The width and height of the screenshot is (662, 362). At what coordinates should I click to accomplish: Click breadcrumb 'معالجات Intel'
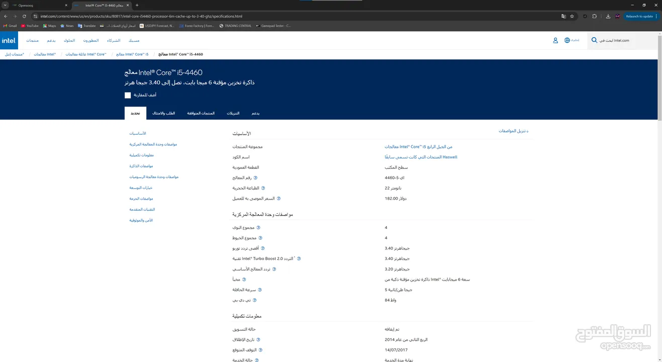click(x=45, y=54)
